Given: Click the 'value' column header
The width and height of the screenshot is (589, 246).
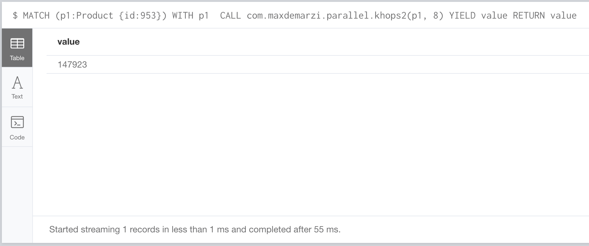Looking at the screenshot, I should click(69, 42).
